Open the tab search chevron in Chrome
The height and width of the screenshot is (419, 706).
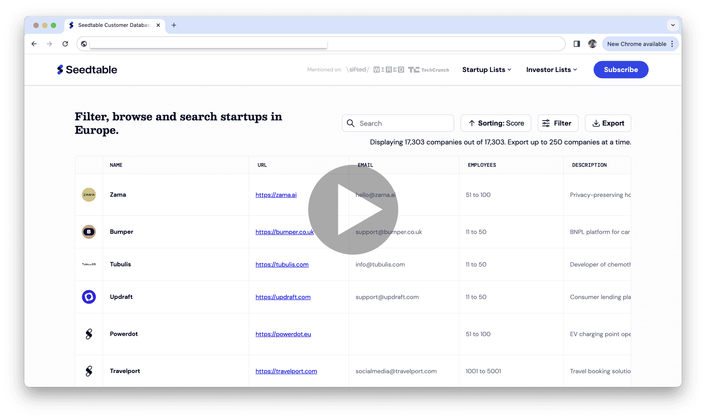click(x=673, y=25)
